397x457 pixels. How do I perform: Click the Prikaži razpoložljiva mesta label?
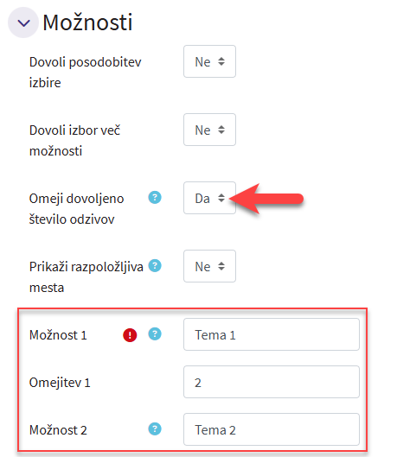point(86,277)
